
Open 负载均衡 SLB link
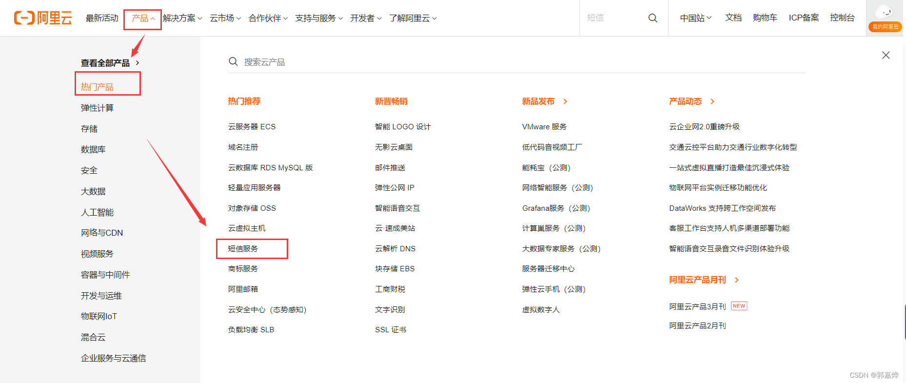pyautogui.click(x=251, y=329)
